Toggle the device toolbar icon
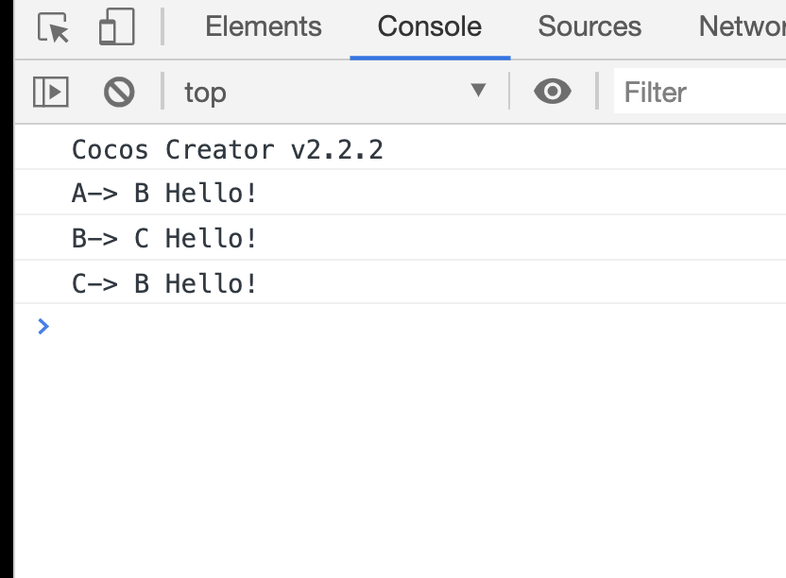786x578 pixels. pos(117,27)
